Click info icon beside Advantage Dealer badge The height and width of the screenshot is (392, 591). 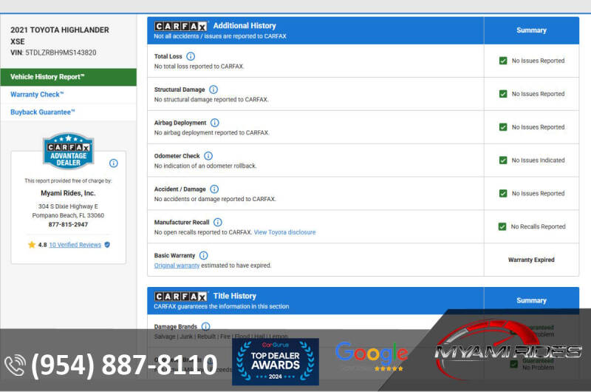click(x=114, y=163)
